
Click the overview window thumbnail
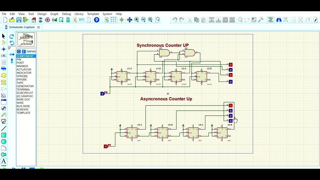coord(26,39)
